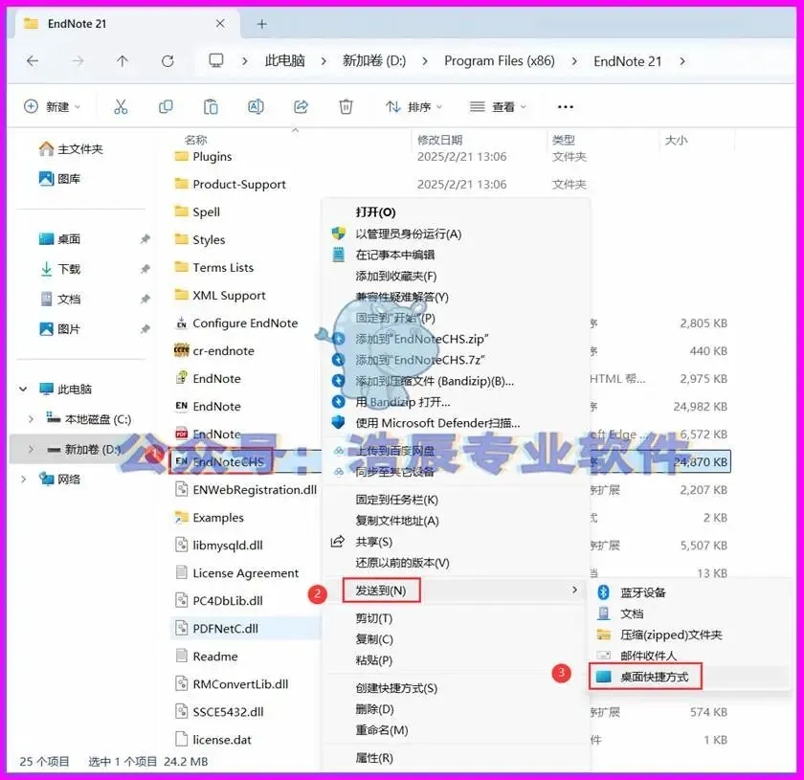Image resolution: width=804 pixels, height=780 pixels.
Task: Click the Delete trash icon in toolbar
Action: point(346,106)
